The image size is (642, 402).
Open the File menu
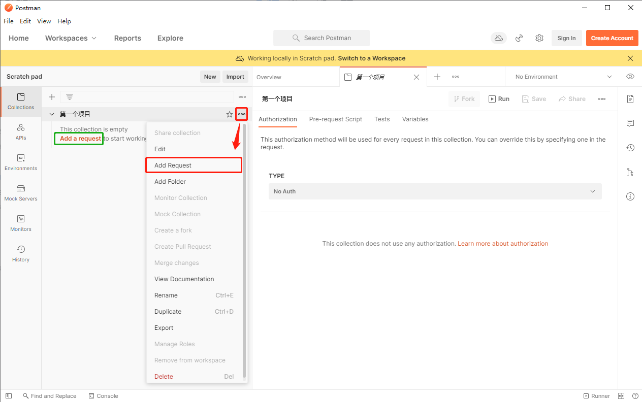click(8, 21)
